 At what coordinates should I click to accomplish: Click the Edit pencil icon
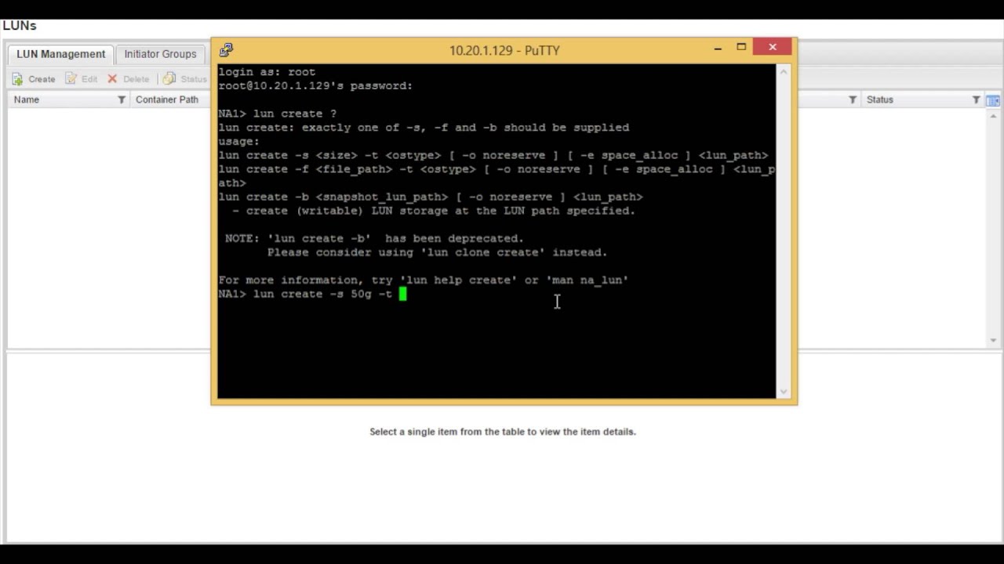(71, 79)
